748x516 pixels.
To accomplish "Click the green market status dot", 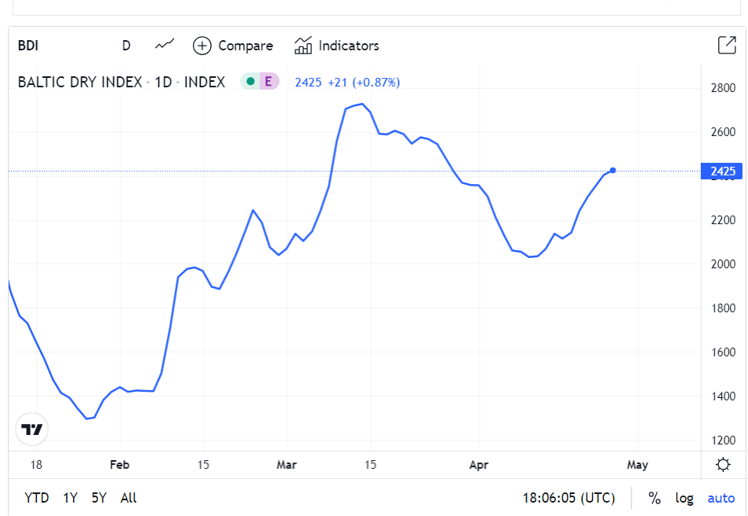I will coord(250,82).
